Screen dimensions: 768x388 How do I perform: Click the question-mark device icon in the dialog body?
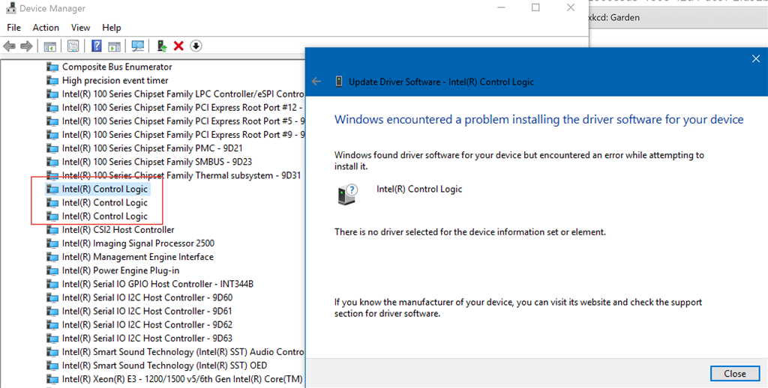tap(348, 194)
